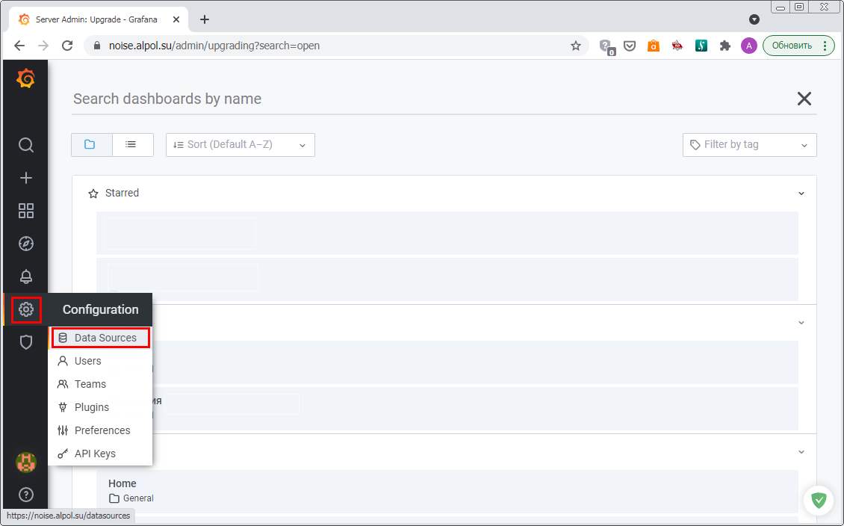844x526 pixels.
Task: Select Plugins from Configuration menu
Action: coord(91,407)
